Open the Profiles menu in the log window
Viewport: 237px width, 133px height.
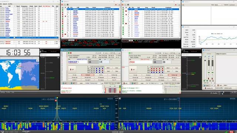click(10, 4)
